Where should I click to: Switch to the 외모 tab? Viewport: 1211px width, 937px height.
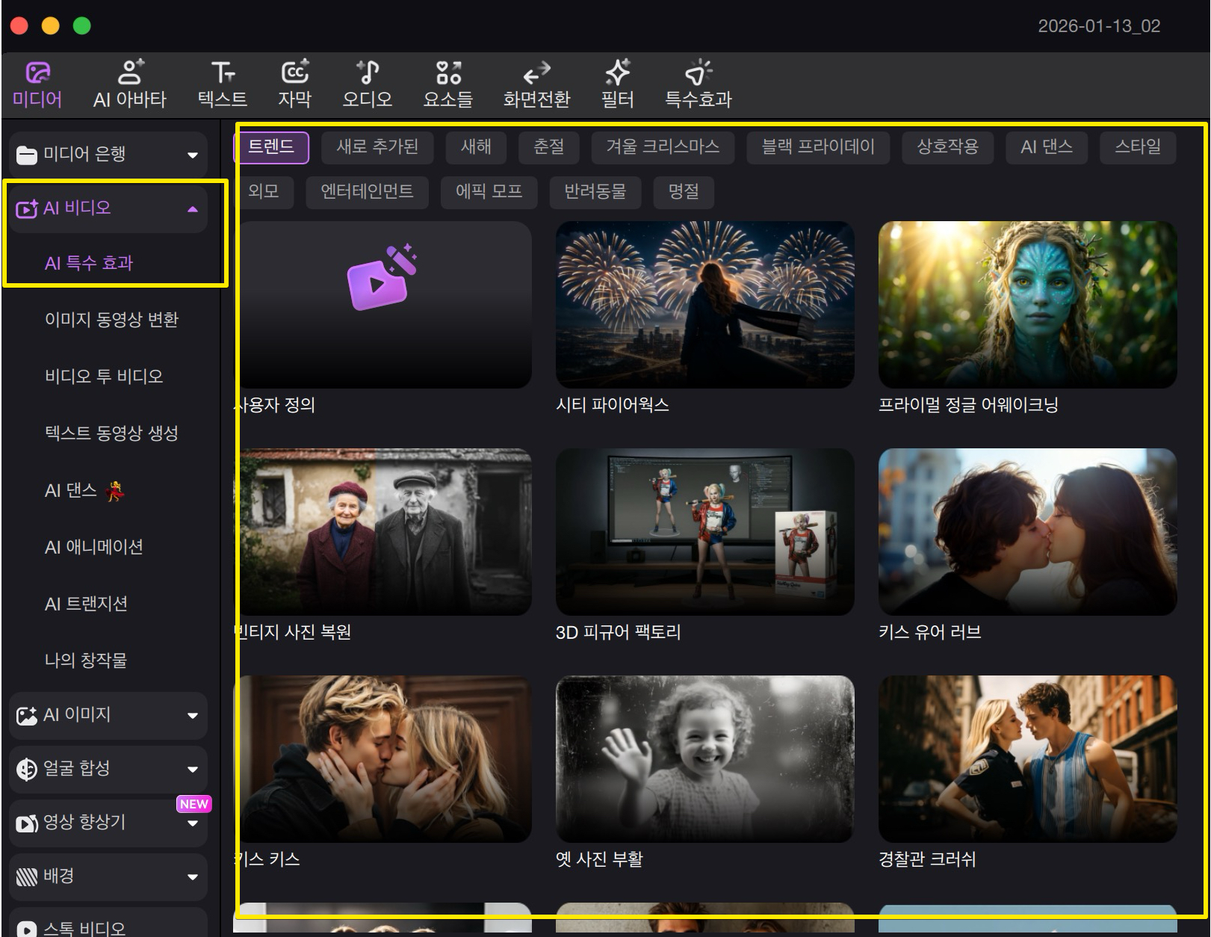click(264, 192)
